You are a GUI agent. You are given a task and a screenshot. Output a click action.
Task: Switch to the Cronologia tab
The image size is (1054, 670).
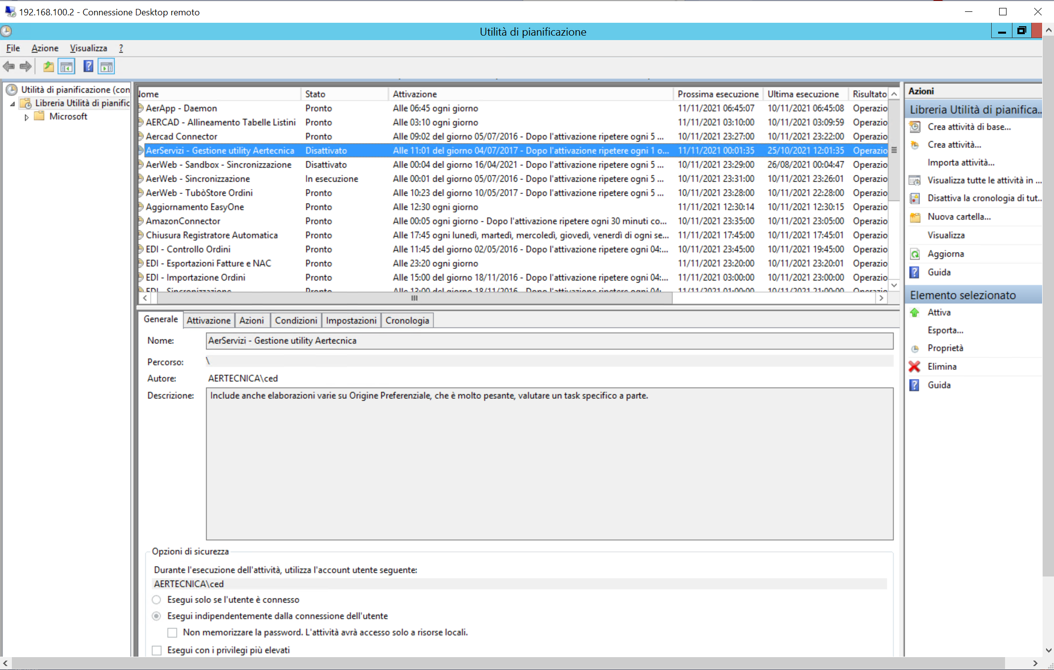pos(408,321)
